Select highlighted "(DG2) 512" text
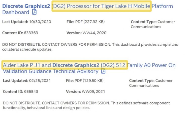Screen dimensions: 189x113 [x=113, y=65]
